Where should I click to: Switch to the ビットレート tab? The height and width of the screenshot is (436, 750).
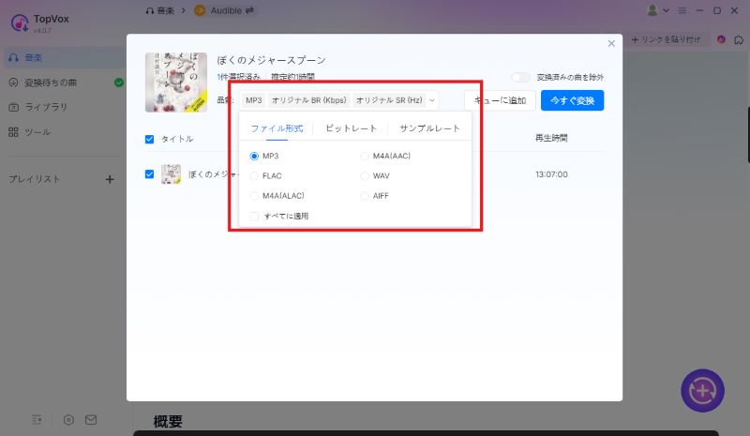pos(351,128)
